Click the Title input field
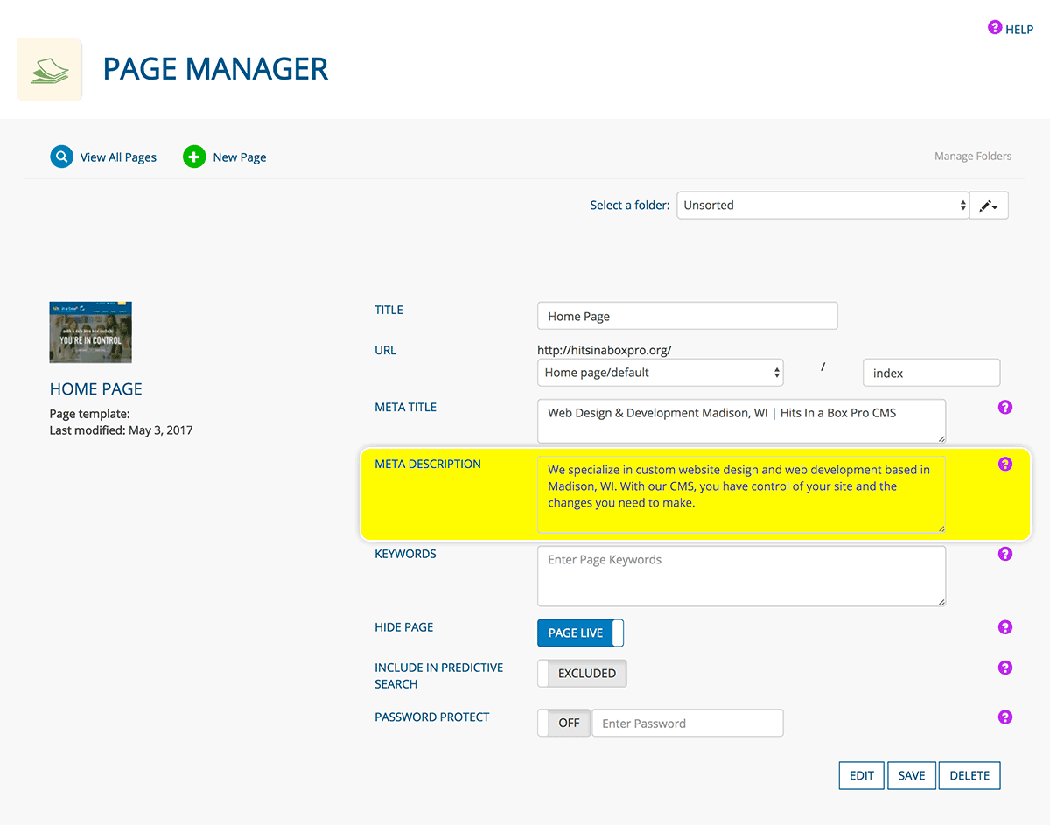 click(x=688, y=316)
